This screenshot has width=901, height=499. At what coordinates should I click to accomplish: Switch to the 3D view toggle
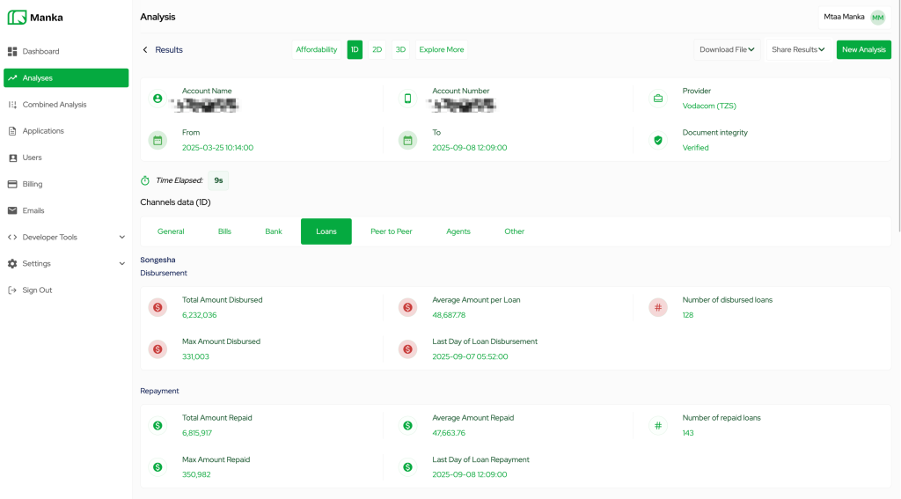pyautogui.click(x=400, y=50)
